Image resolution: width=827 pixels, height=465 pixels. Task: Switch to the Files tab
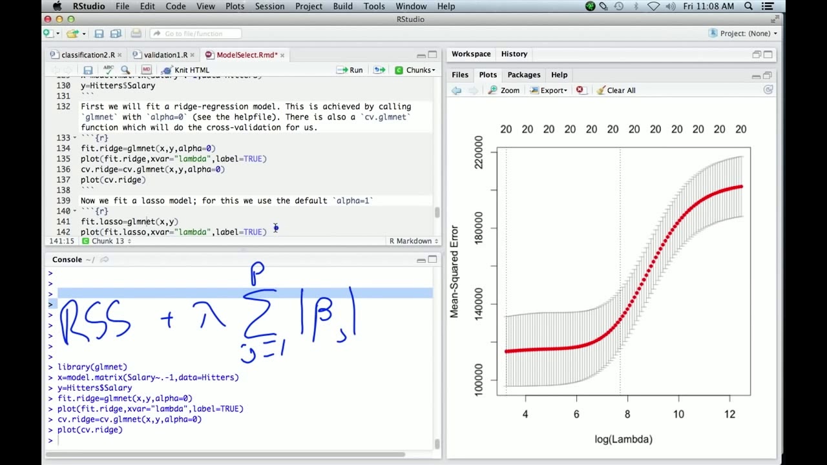click(460, 75)
